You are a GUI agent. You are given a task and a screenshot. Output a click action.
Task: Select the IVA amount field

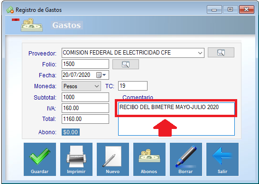85,108
